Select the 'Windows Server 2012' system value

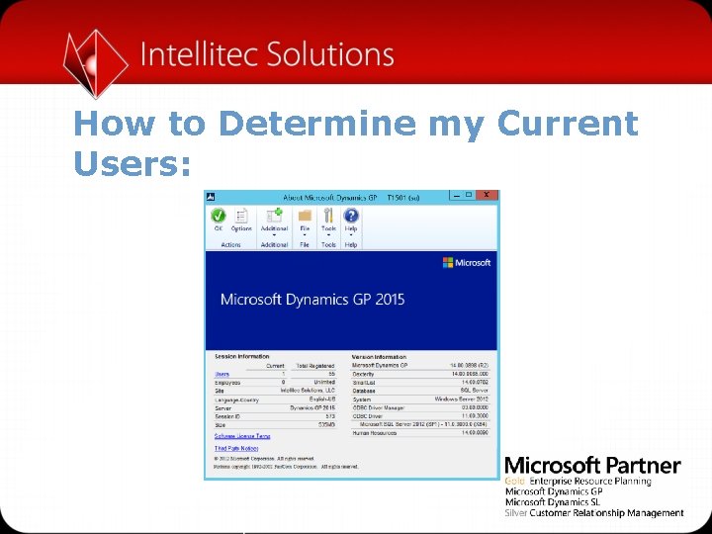tap(462, 400)
